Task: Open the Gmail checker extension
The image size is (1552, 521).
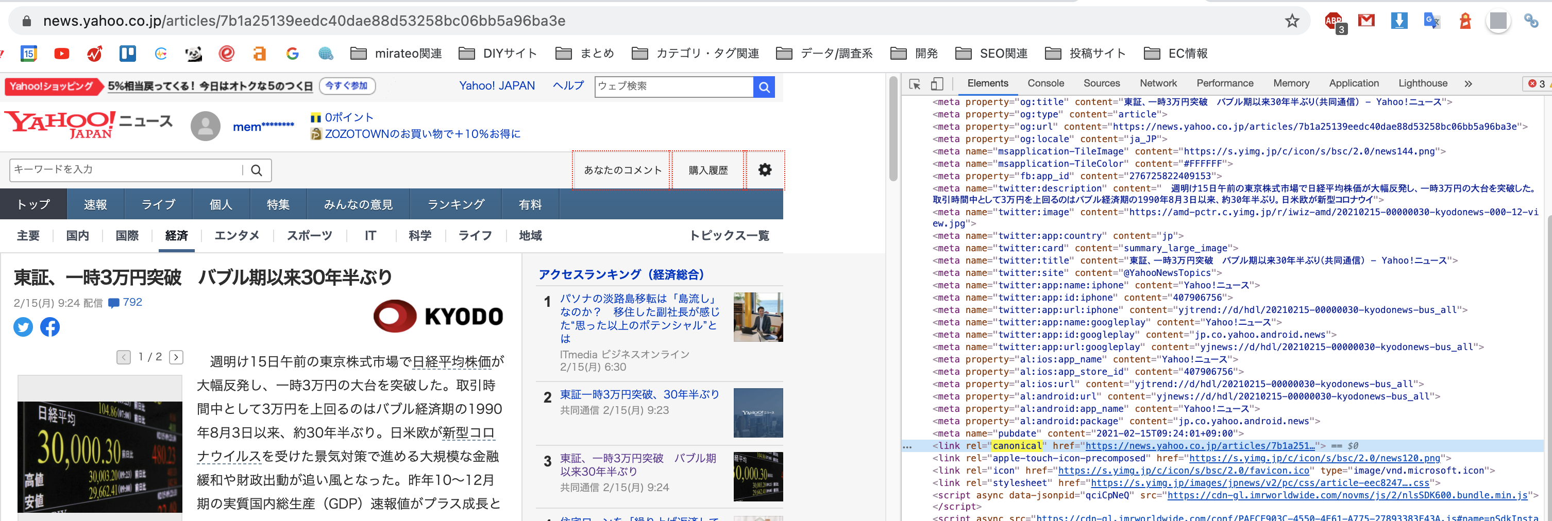Action: pos(1366,21)
